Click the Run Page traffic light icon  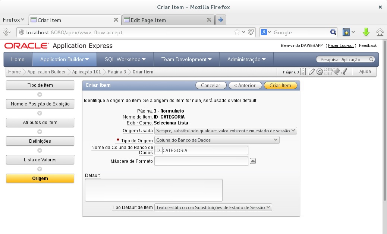[x=303, y=72]
